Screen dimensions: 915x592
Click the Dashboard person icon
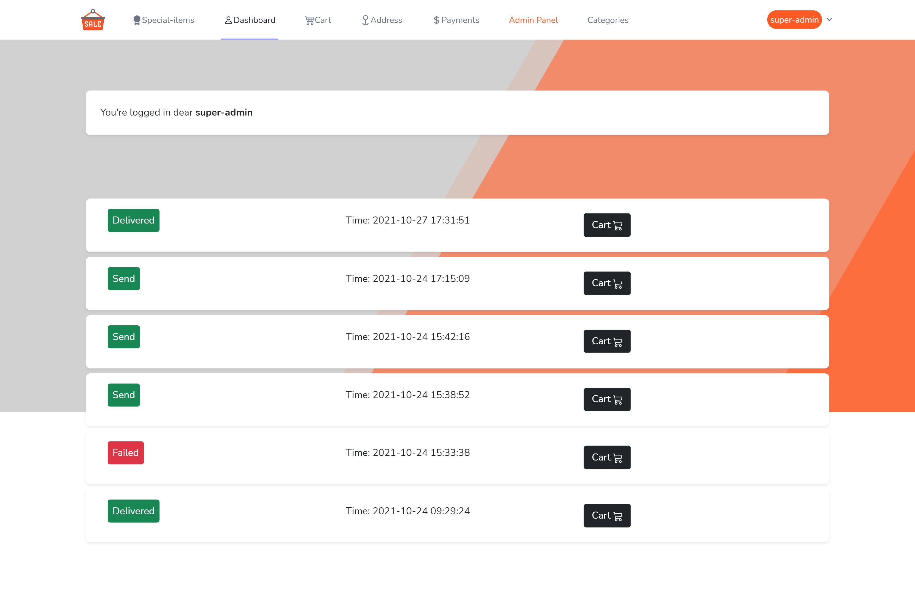pos(228,20)
